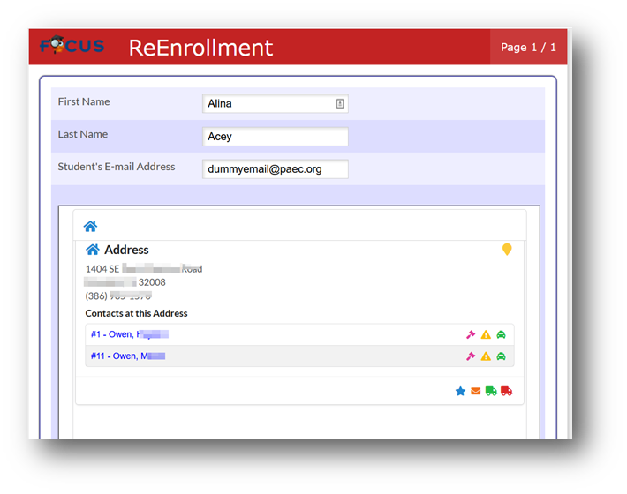
Task: Click the yellow map pin marker icon
Action: [507, 249]
